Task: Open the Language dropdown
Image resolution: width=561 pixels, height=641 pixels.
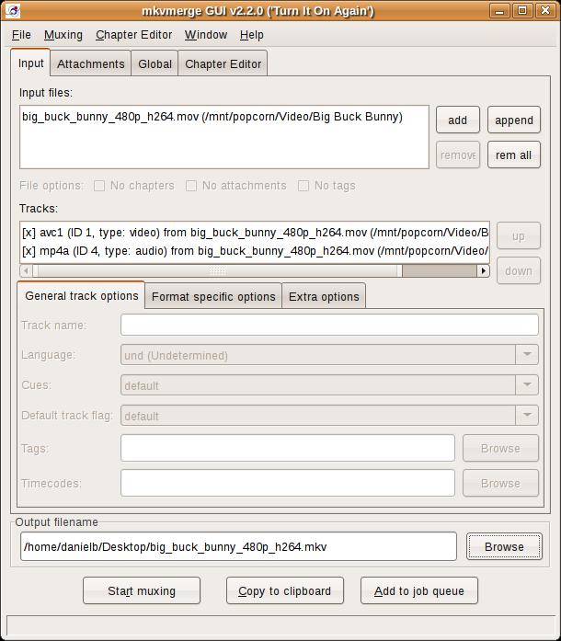Action: coord(527,355)
